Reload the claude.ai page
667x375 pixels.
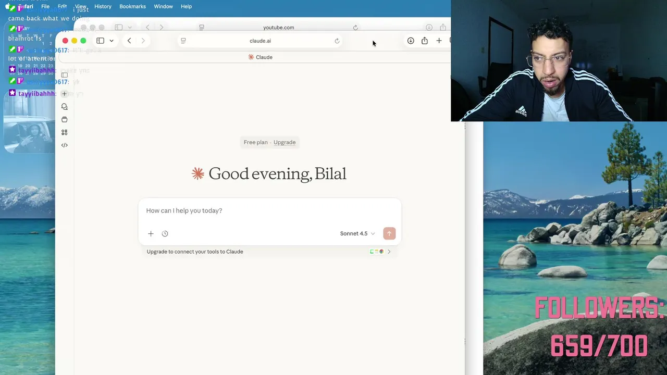(x=337, y=41)
